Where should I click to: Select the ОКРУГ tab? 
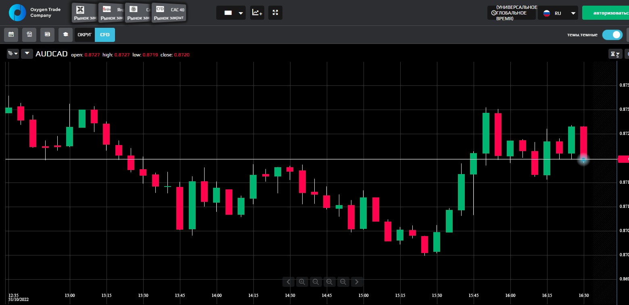tap(85, 35)
